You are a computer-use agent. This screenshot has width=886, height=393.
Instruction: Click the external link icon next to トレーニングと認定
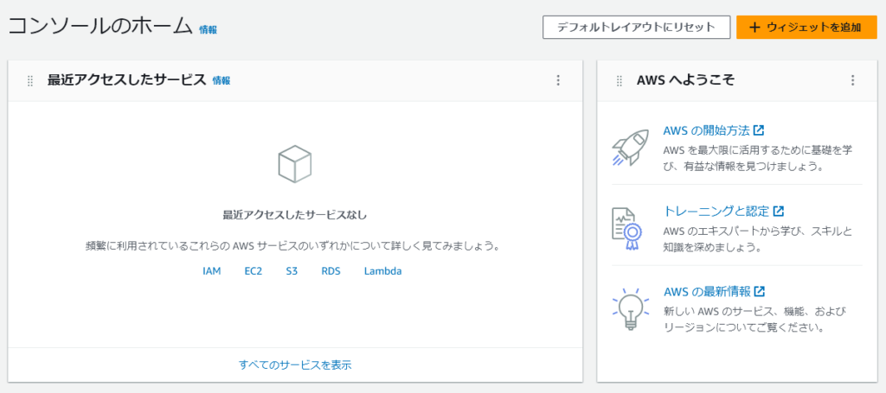(778, 211)
